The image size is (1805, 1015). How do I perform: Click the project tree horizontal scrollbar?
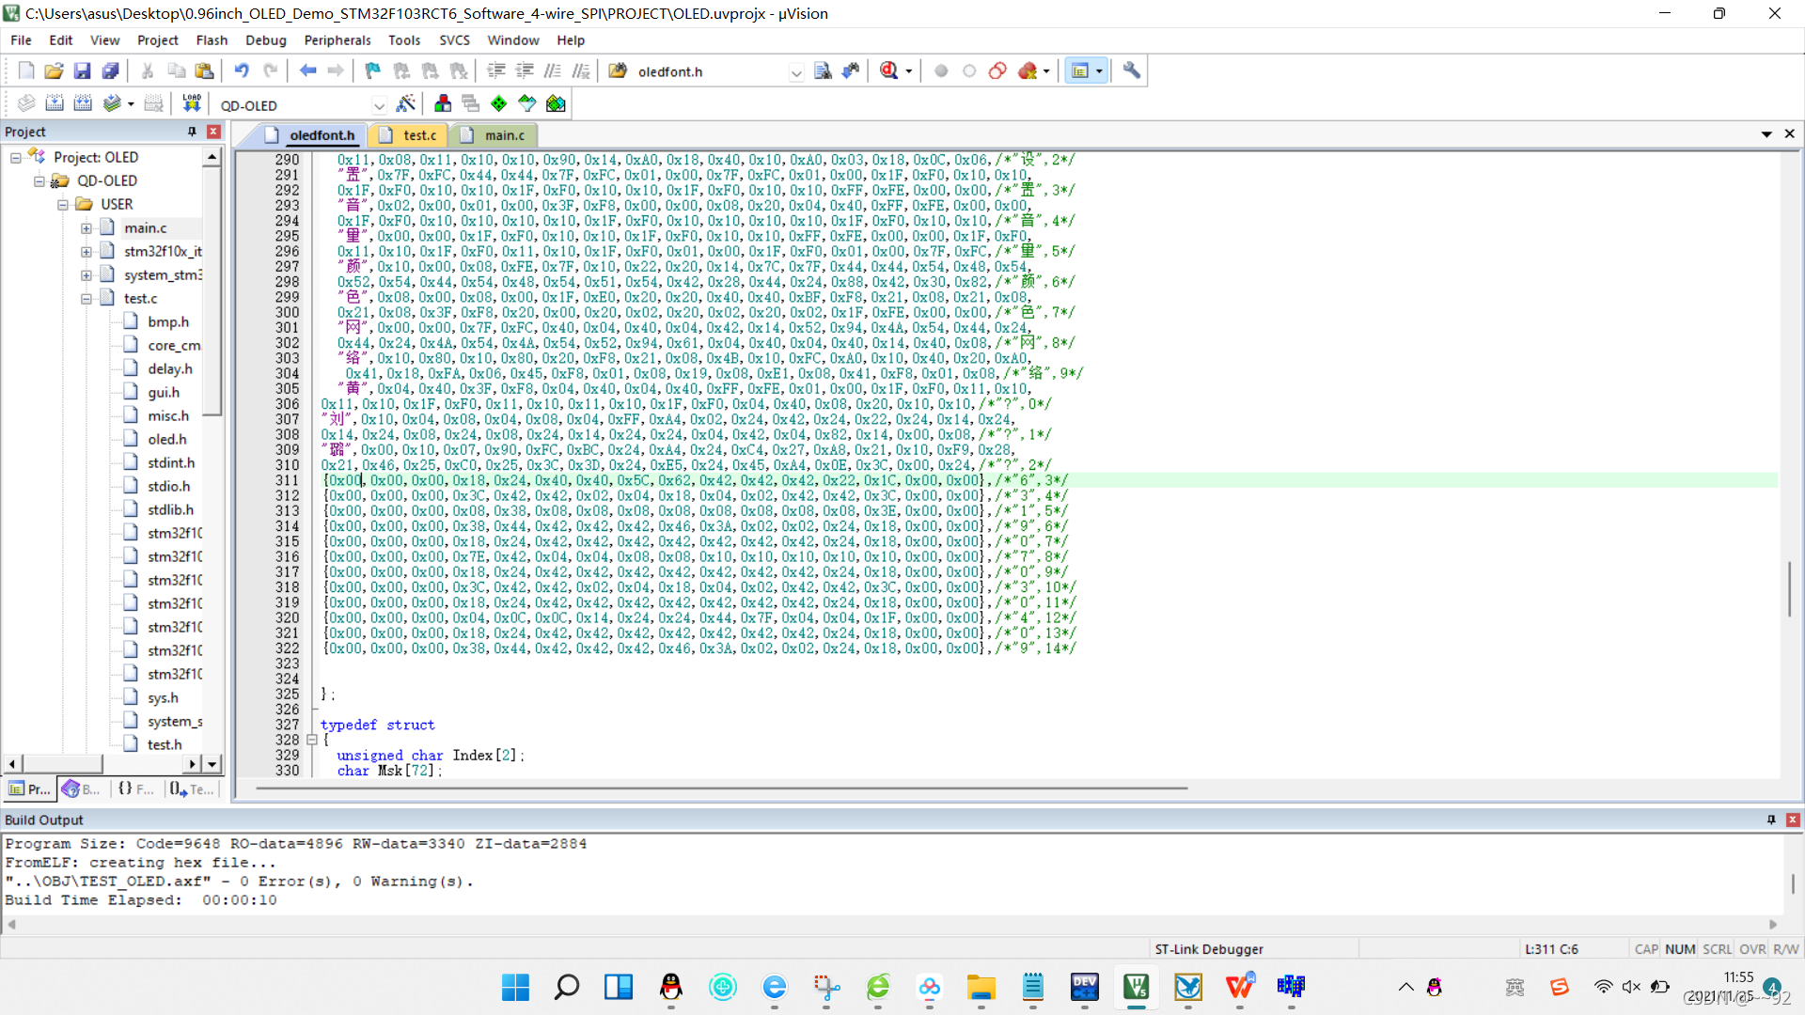62,764
